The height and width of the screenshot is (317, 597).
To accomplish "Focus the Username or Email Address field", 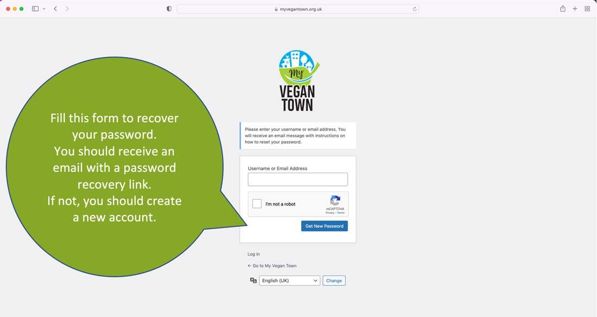I will tap(297, 180).
